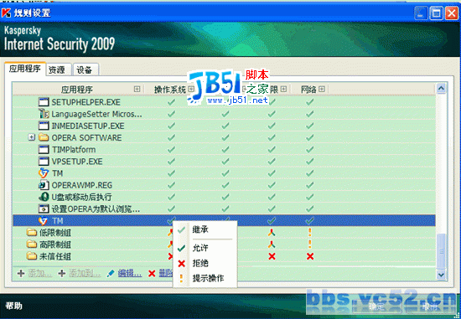This screenshot has height=319, width=461.
Task: Click the TIMPlatform program icon
Action: coord(44,150)
